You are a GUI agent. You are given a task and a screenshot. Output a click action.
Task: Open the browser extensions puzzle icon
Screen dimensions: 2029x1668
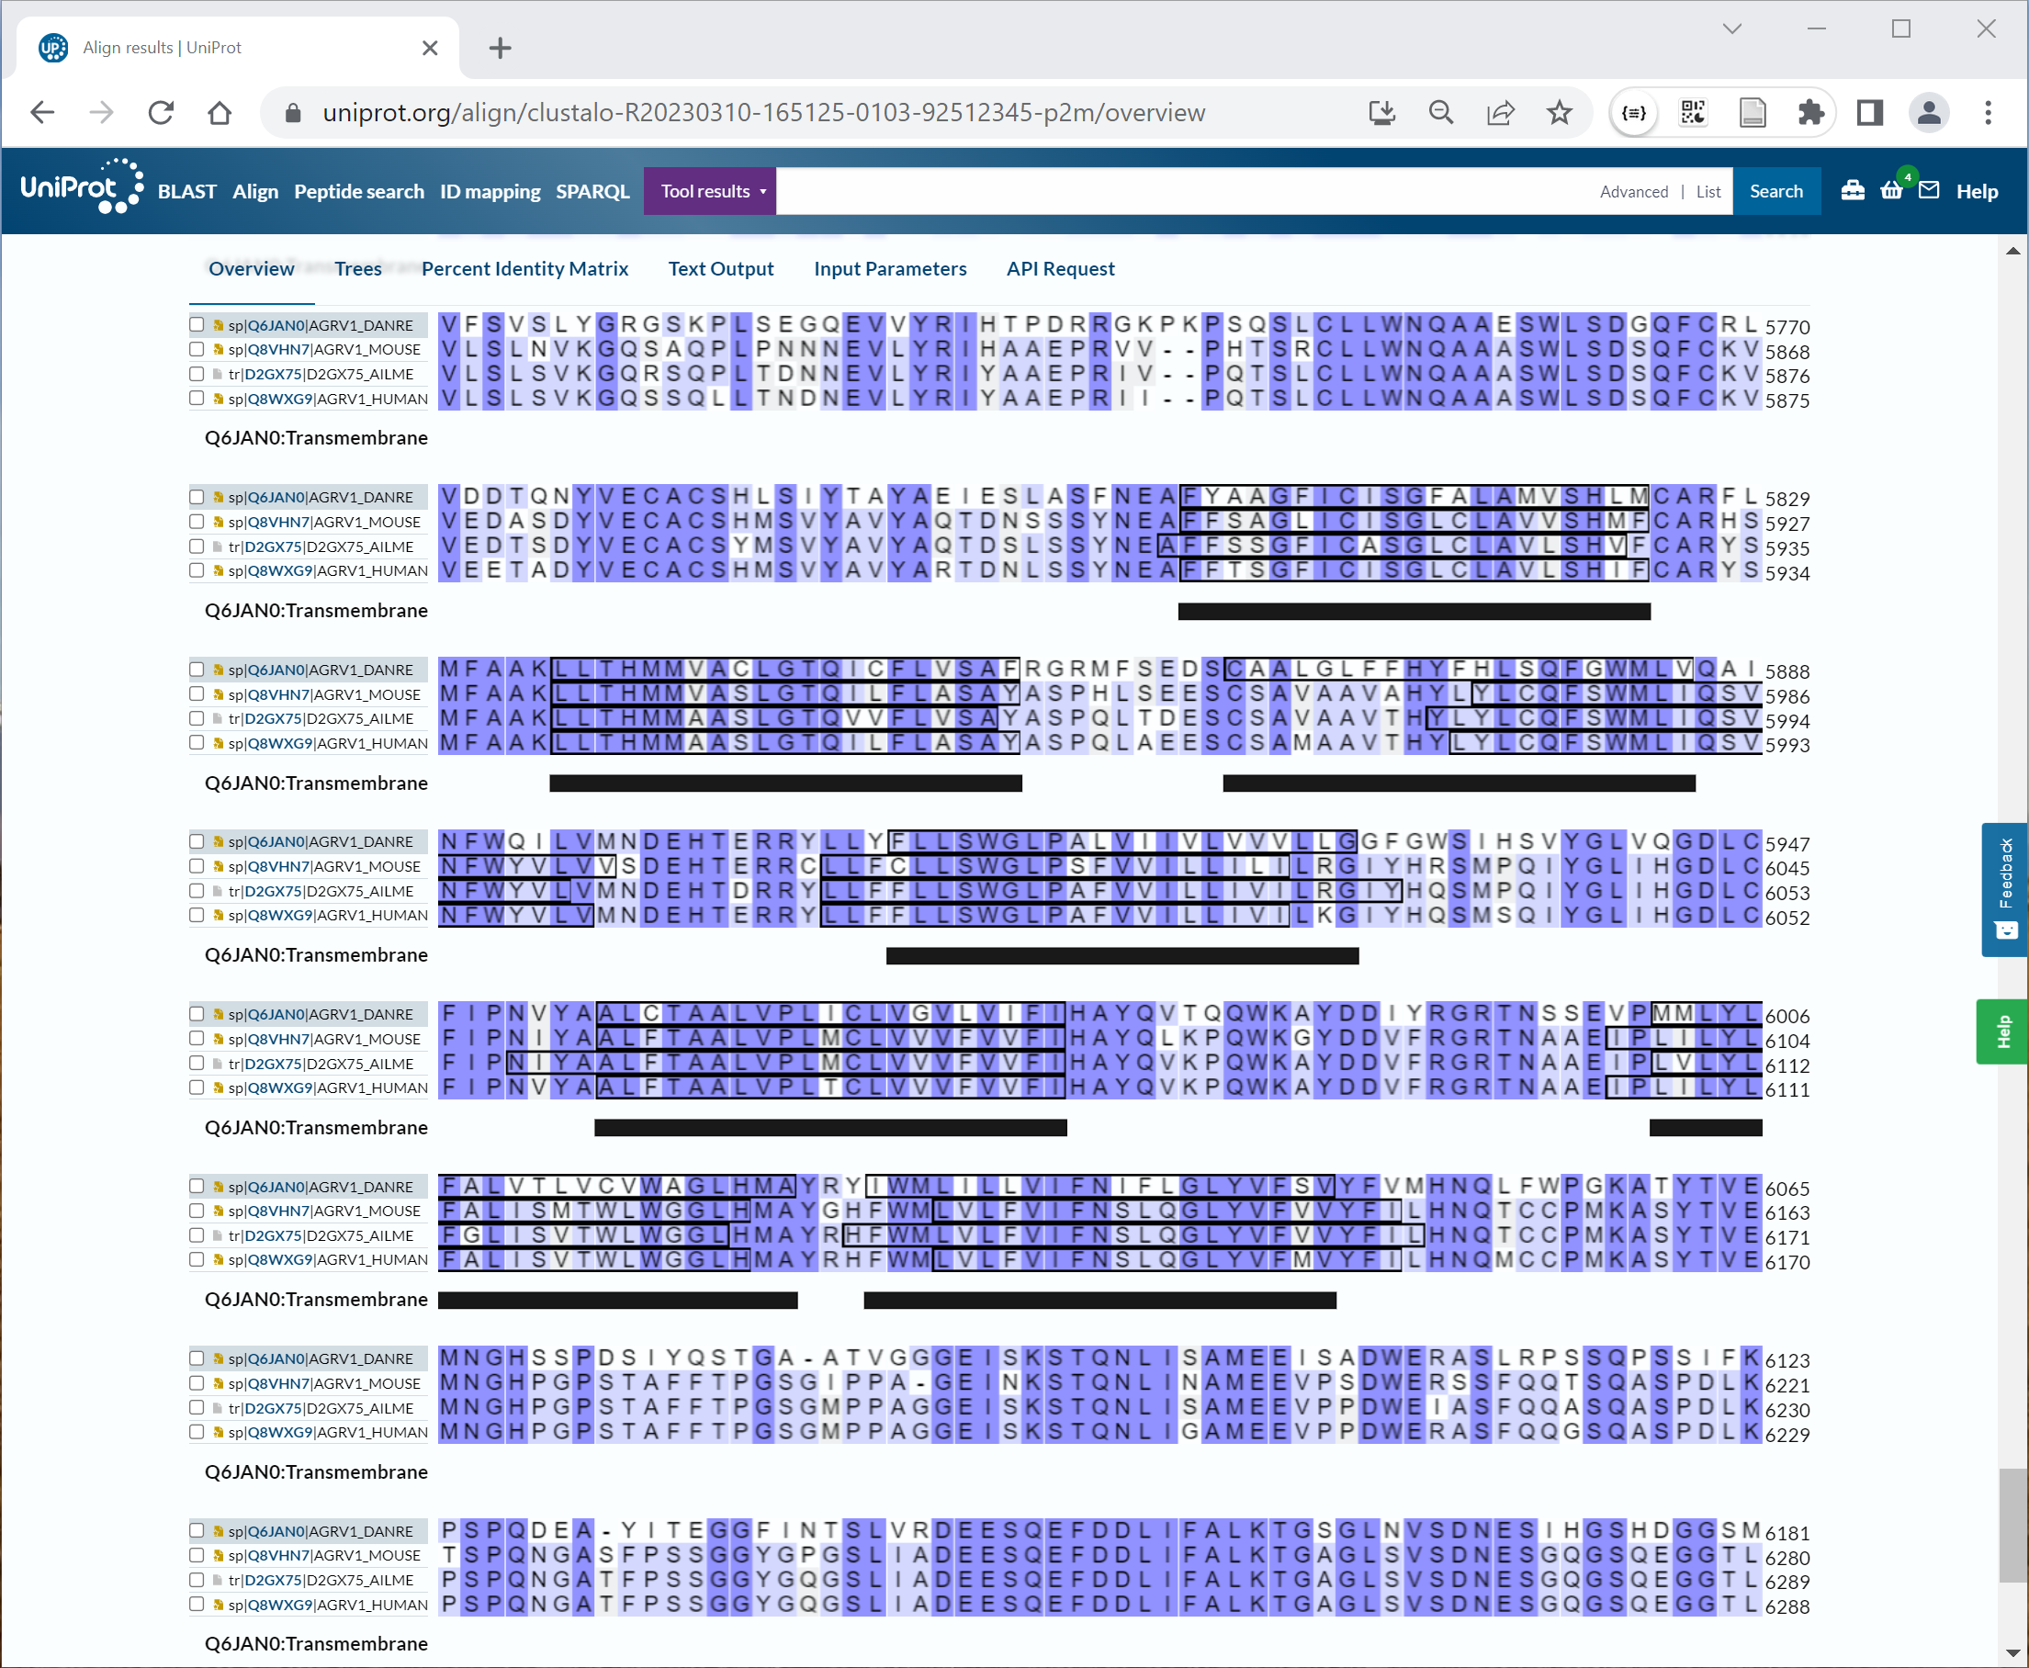1813,112
